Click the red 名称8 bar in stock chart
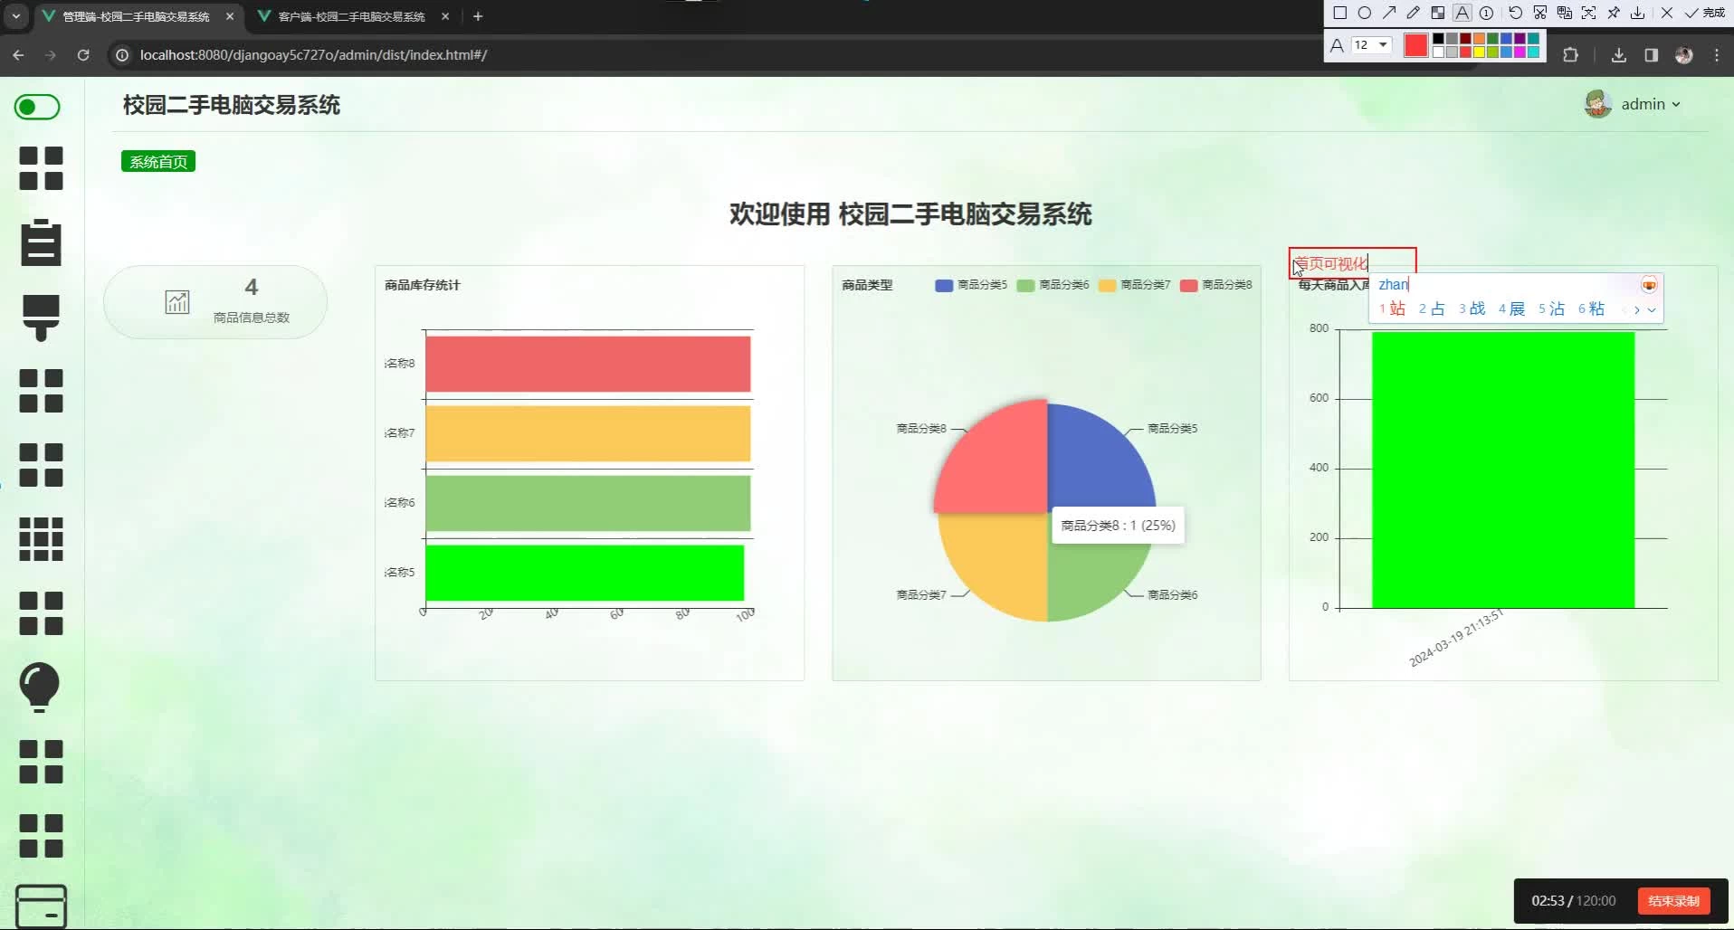 (588, 364)
